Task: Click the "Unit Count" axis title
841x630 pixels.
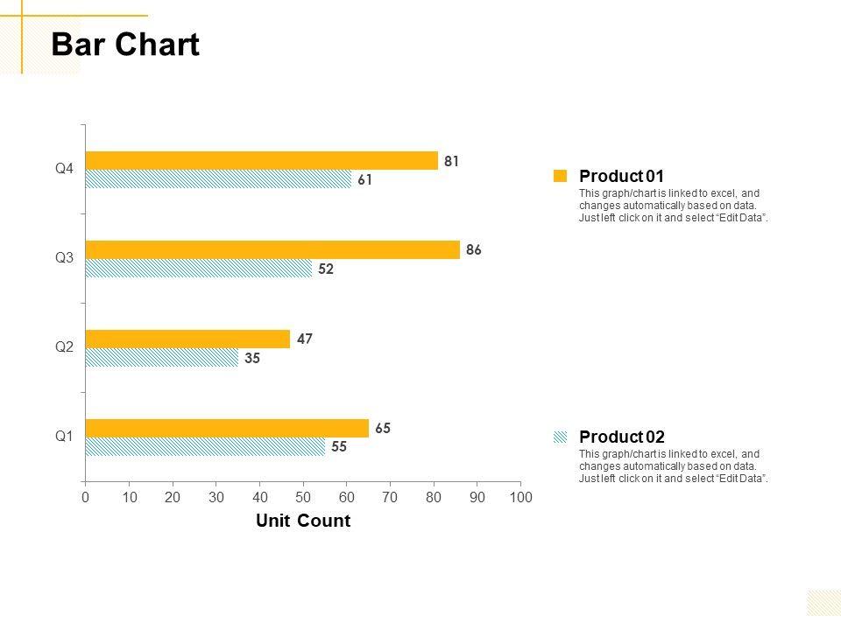Action: click(303, 521)
